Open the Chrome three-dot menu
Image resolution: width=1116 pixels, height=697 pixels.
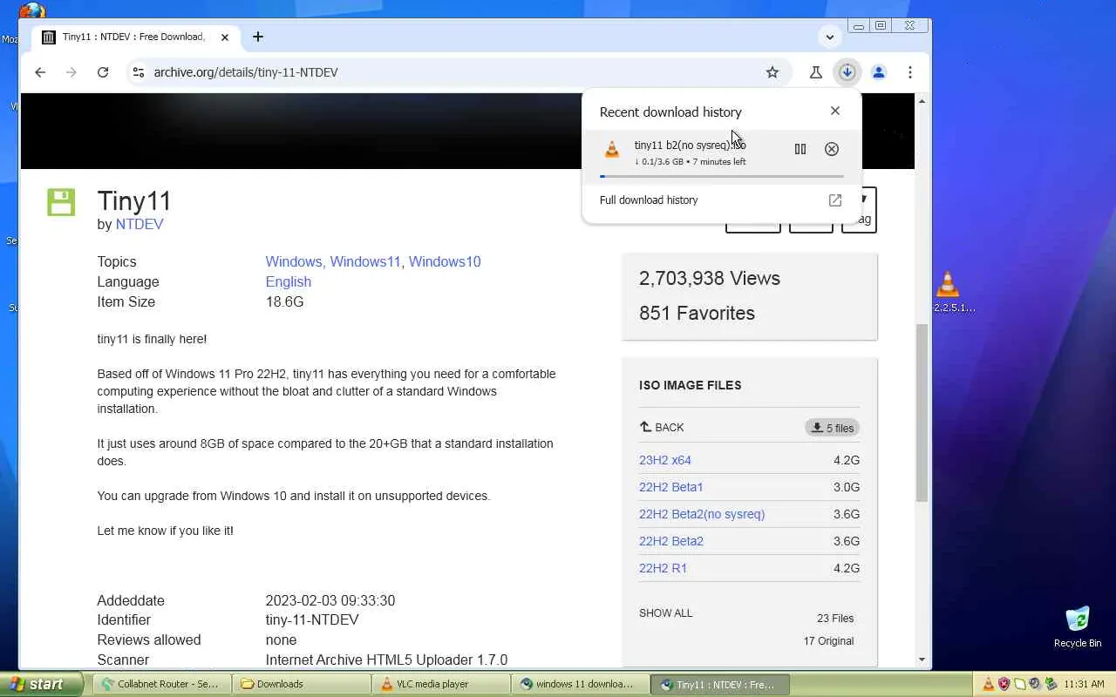pos(910,72)
